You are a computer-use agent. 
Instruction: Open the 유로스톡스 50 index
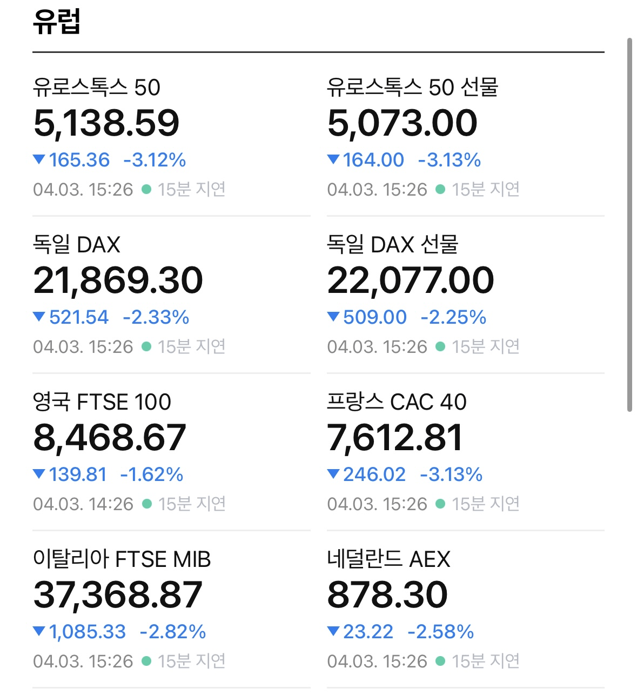click(x=97, y=88)
